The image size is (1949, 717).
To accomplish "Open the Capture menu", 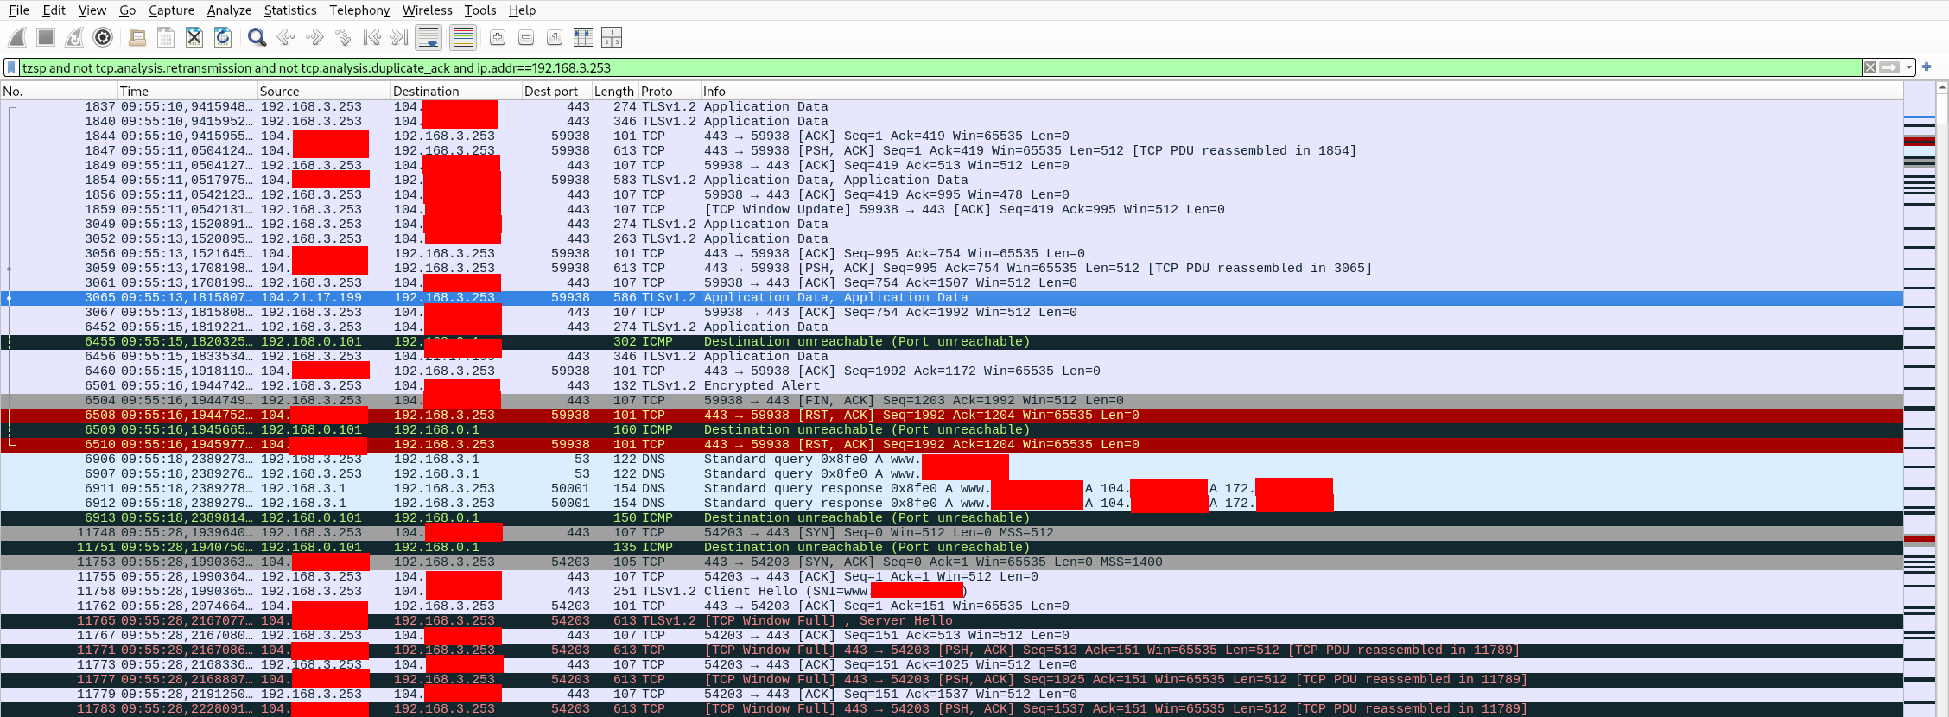I will tap(172, 10).
